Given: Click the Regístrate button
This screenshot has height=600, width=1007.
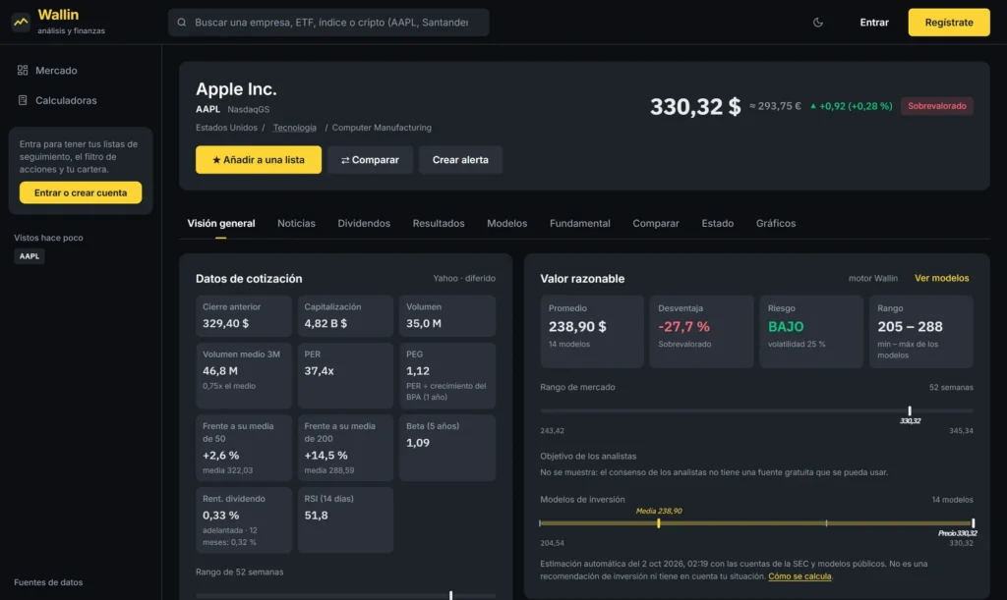Looking at the screenshot, I should point(949,23).
